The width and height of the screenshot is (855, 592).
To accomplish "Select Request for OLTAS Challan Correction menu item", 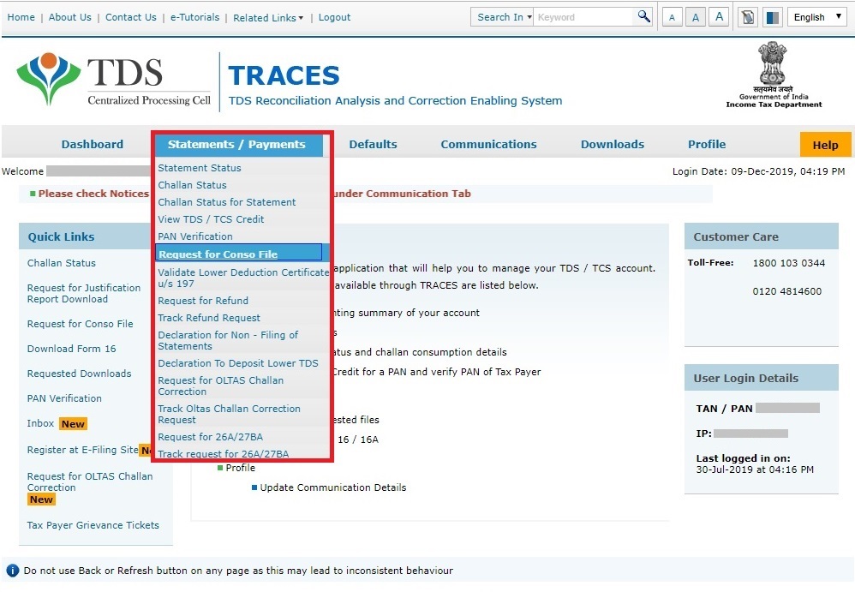I will tap(221, 386).
